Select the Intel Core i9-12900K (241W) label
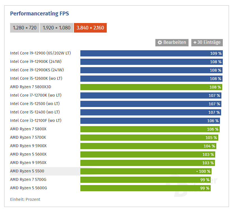236x212 pixels. coord(36,62)
